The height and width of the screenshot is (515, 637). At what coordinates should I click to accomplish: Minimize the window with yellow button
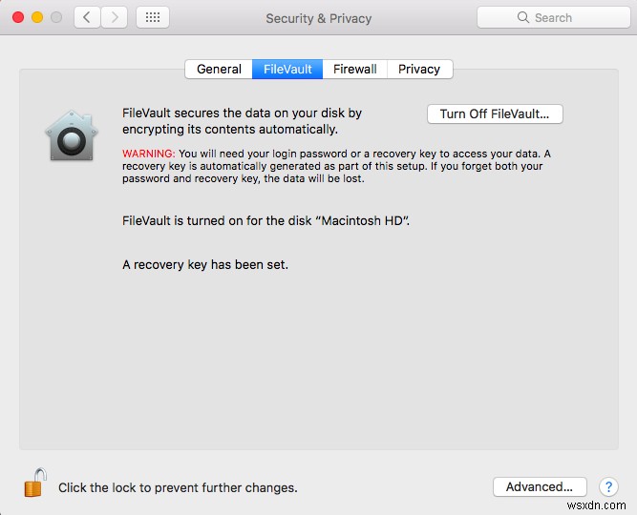click(37, 17)
